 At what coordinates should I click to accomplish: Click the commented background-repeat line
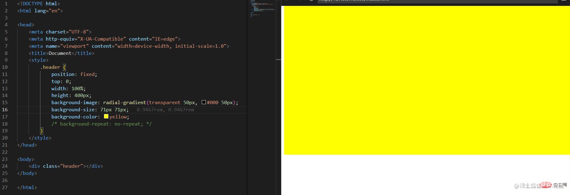[x=102, y=124]
